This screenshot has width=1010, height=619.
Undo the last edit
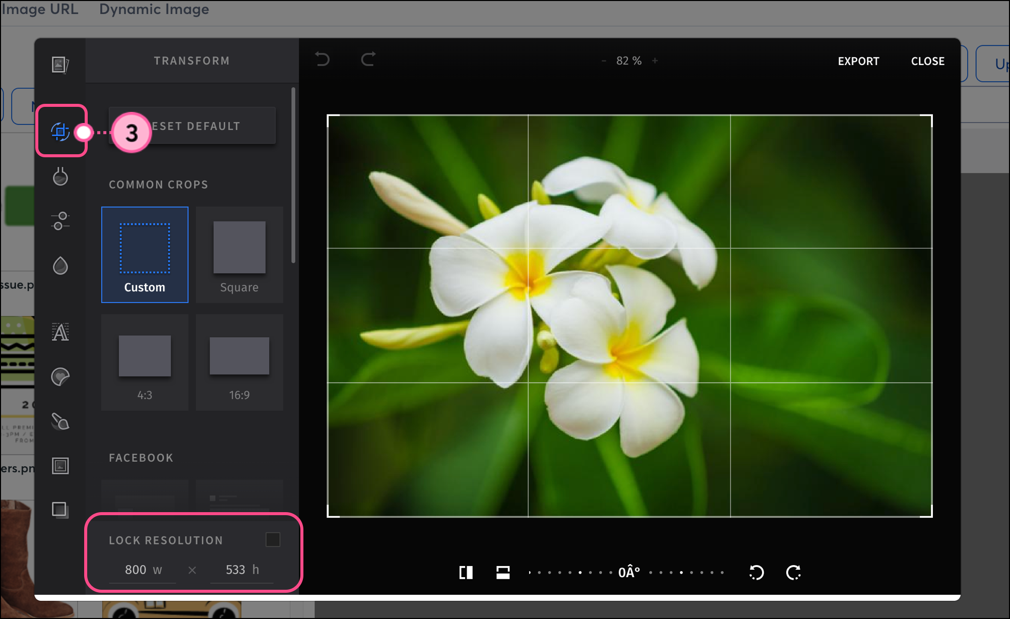(323, 59)
